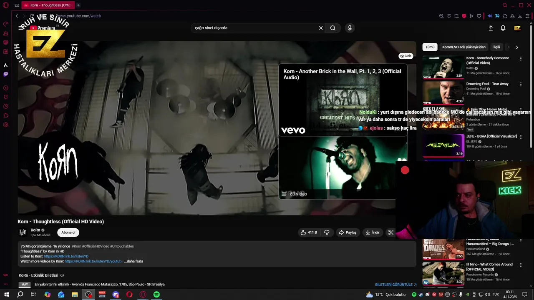The height and width of the screenshot is (300, 534).
Task: Subscribe via Abone ol button
Action: (x=68, y=232)
